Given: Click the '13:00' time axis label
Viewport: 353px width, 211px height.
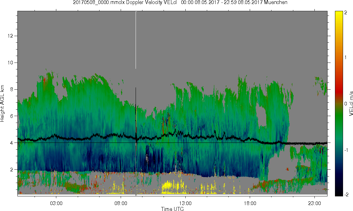Looking at the screenshot, I should 185,203.
